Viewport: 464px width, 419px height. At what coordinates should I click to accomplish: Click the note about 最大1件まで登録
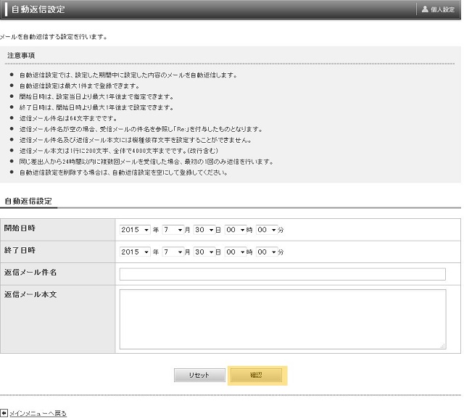tap(79, 86)
